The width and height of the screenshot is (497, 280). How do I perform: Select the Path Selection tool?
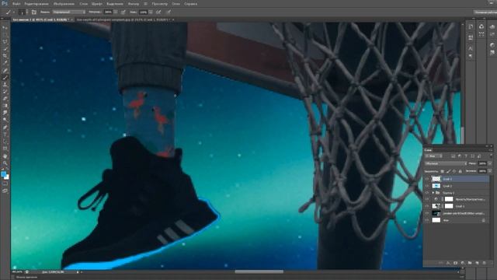5,142
